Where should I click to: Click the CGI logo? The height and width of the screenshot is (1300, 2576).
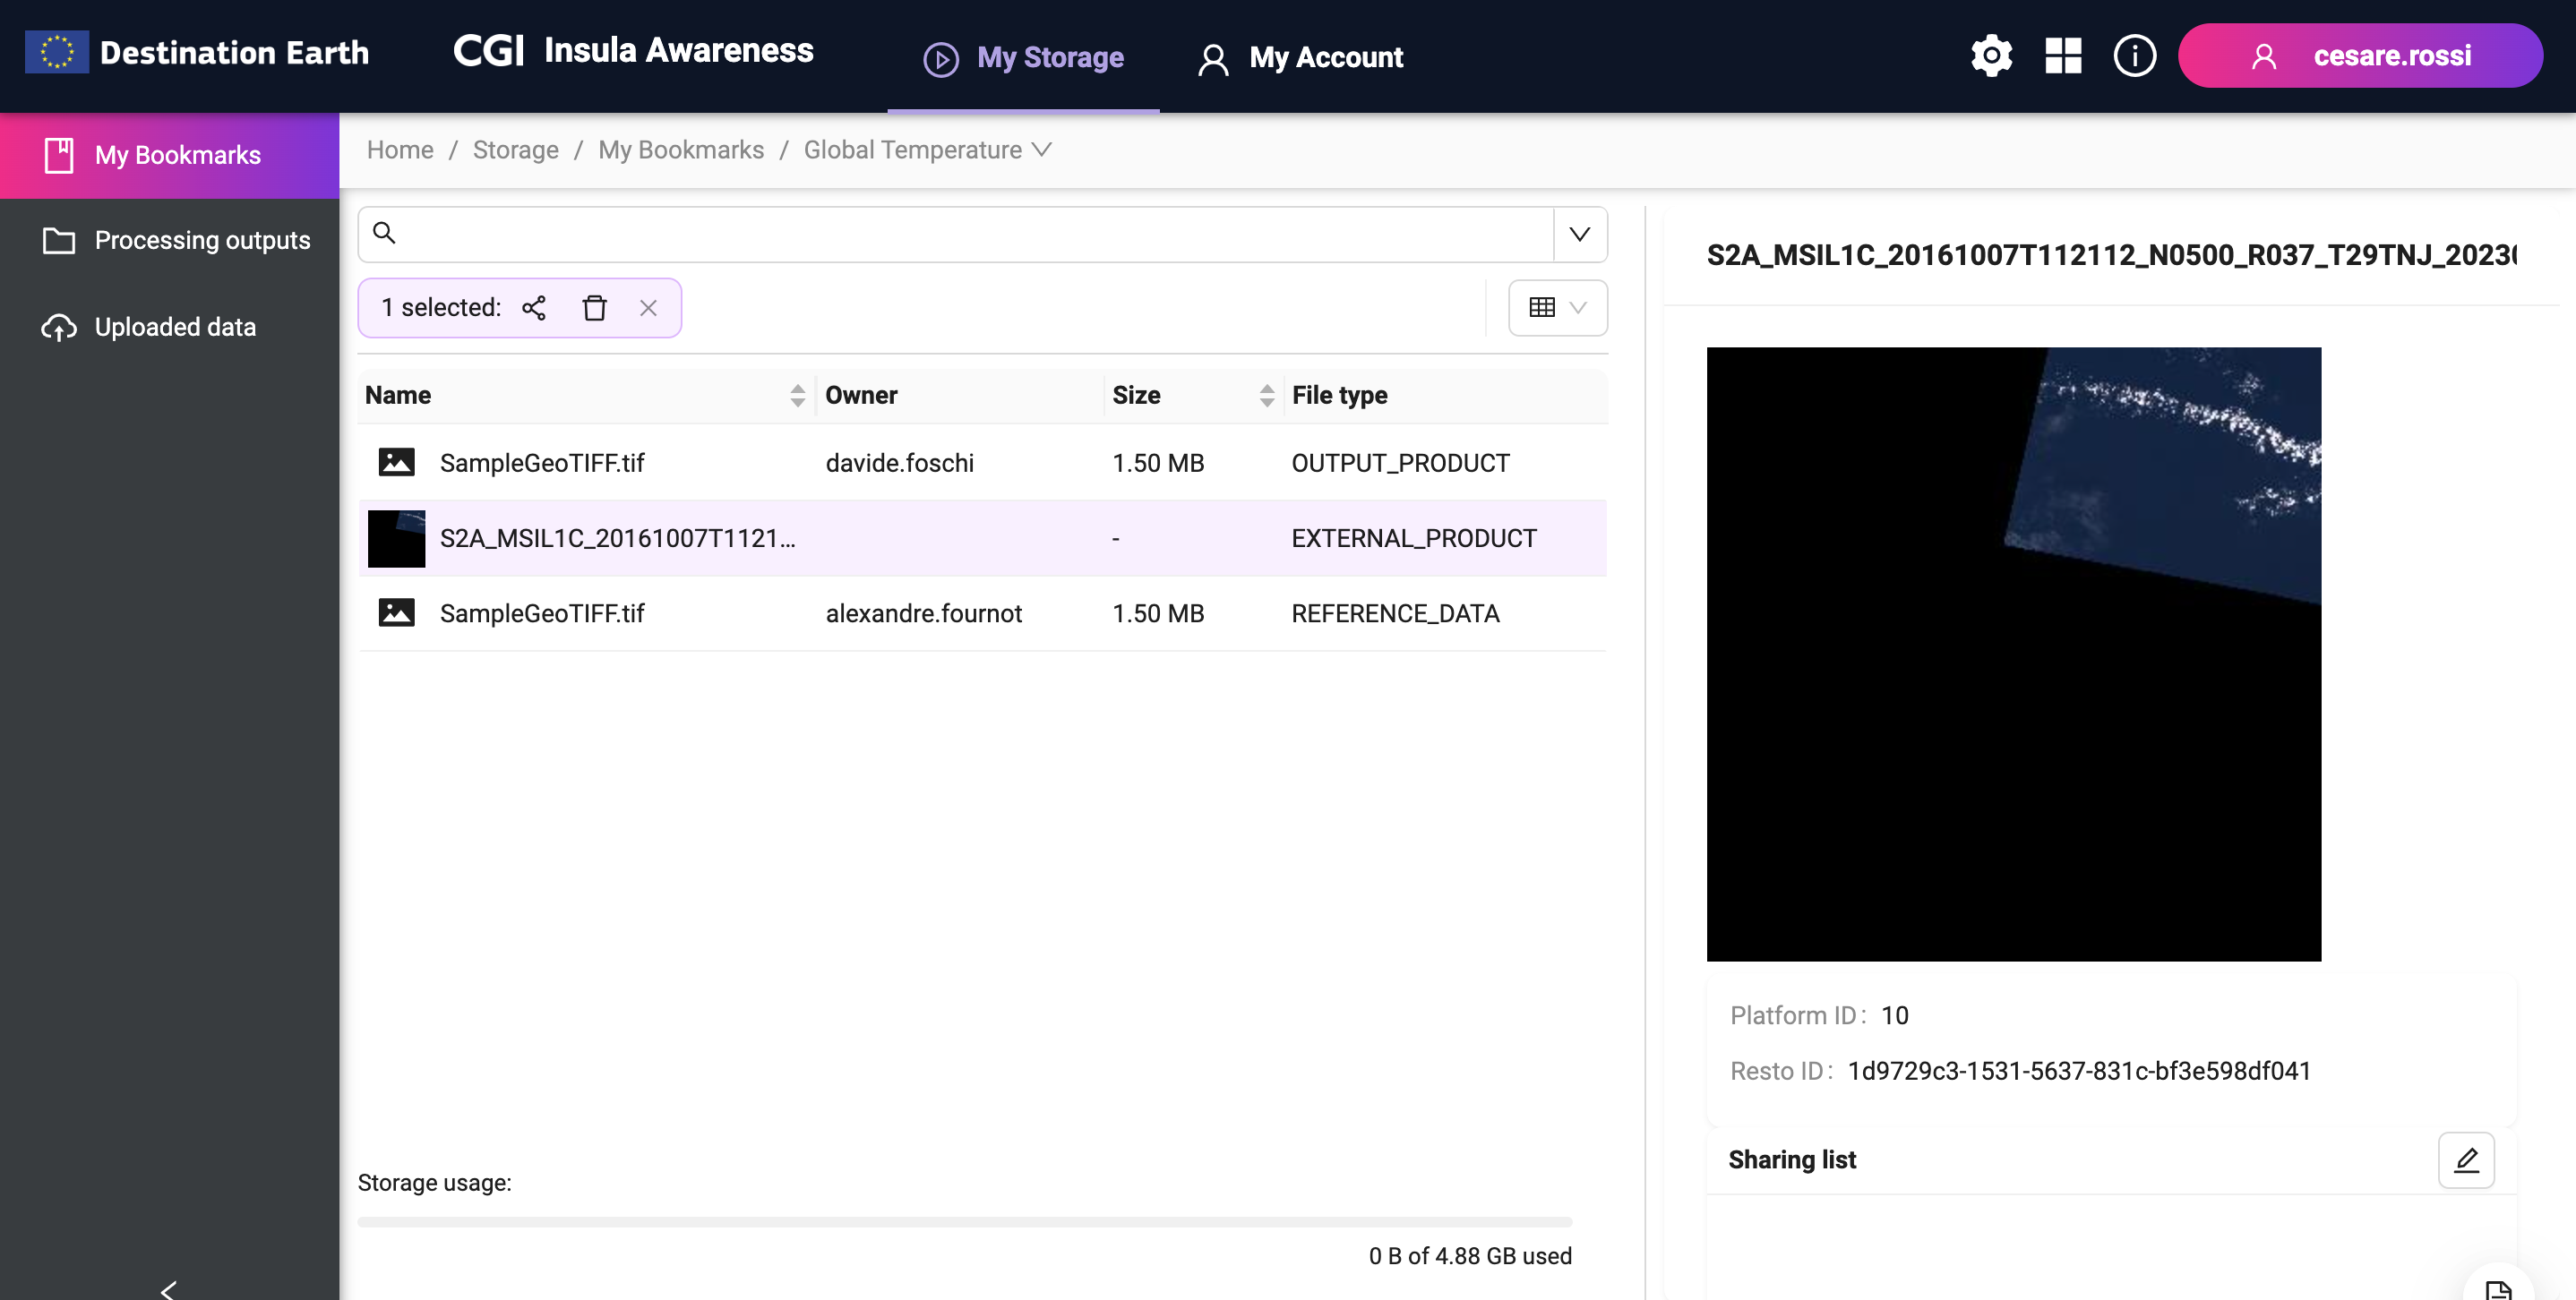pyautogui.click(x=488, y=50)
